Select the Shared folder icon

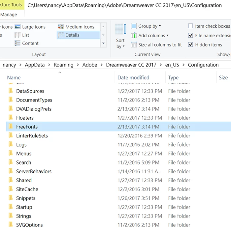click(11, 180)
